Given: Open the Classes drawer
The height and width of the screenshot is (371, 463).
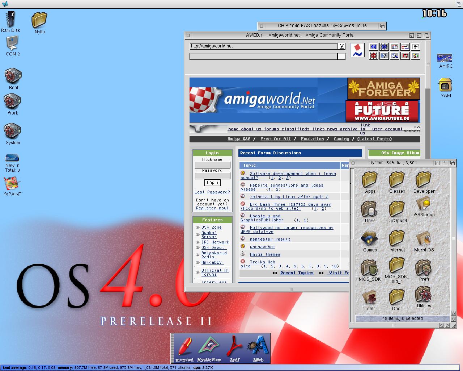Looking at the screenshot, I should point(397,182).
